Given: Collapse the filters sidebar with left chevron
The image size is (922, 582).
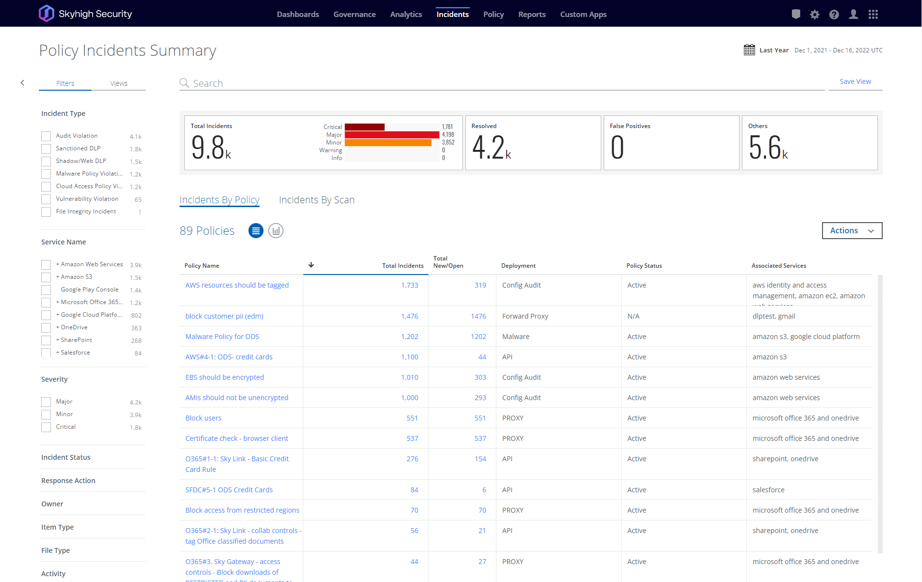Looking at the screenshot, I should (x=22, y=83).
